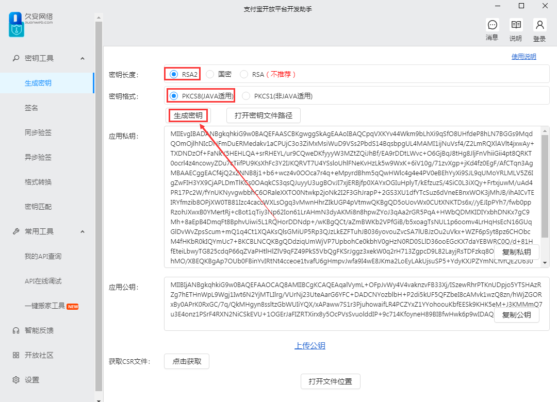The image size is (557, 402).
Task: Select the RSA2 key length option
Action: pyautogui.click(x=174, y=74)
